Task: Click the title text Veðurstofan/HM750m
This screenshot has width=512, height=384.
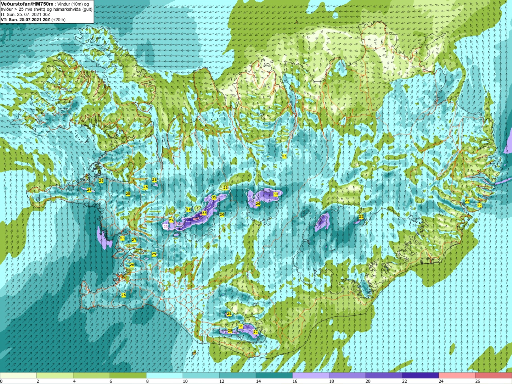Action: click(x=27, y=4)
